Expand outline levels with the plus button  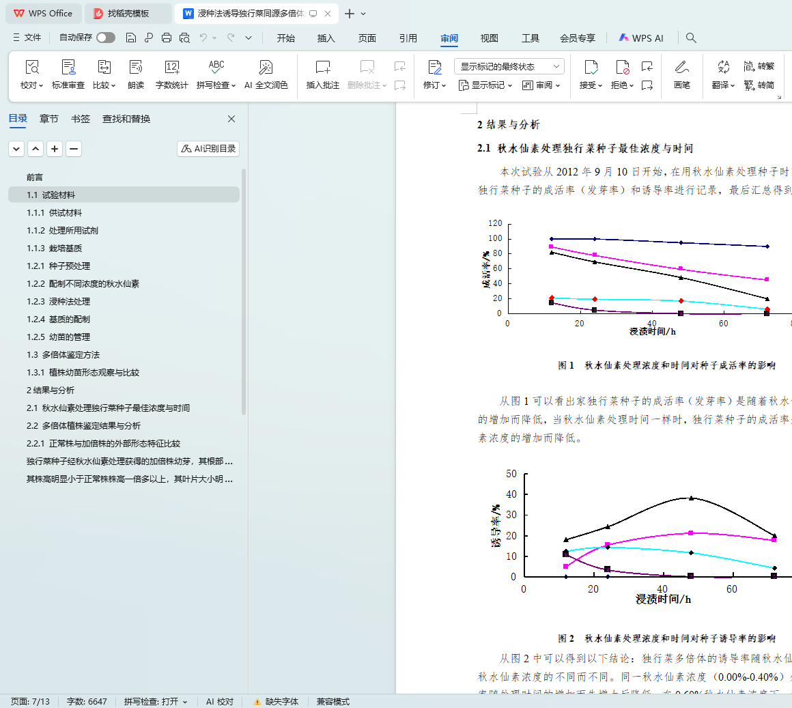click(55, 149)
